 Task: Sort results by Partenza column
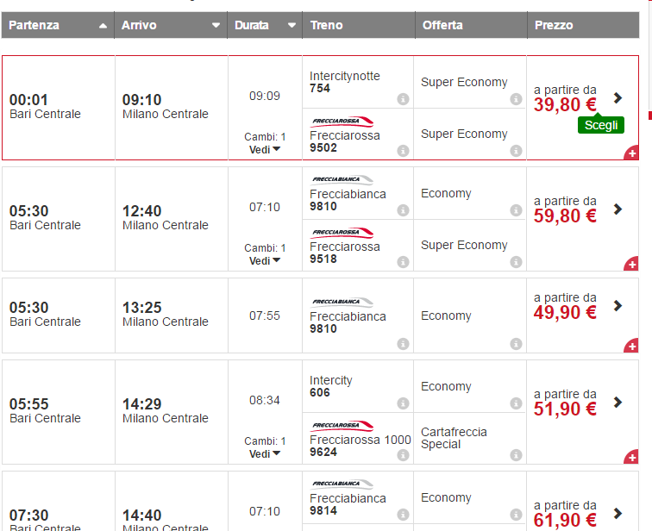click(58, 25)
